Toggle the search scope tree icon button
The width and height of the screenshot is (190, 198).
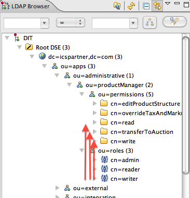(x=150, y=22)
